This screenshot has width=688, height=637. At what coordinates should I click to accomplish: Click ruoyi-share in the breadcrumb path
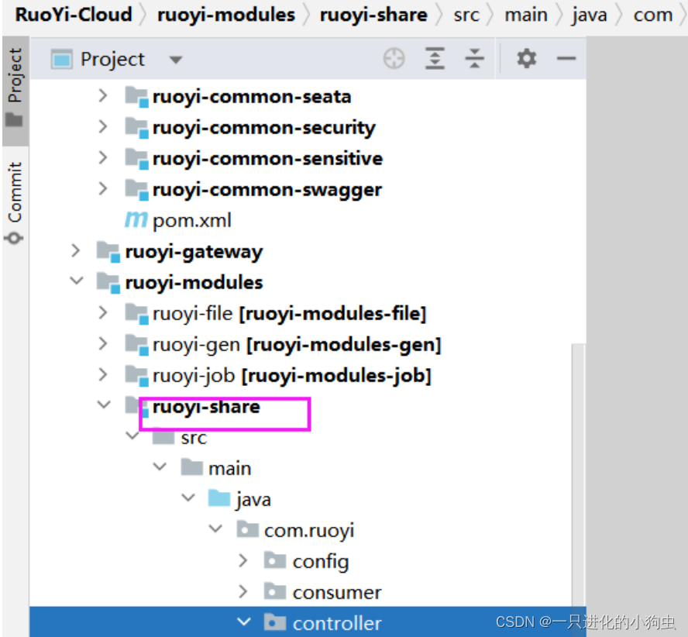tap(373, 15)
